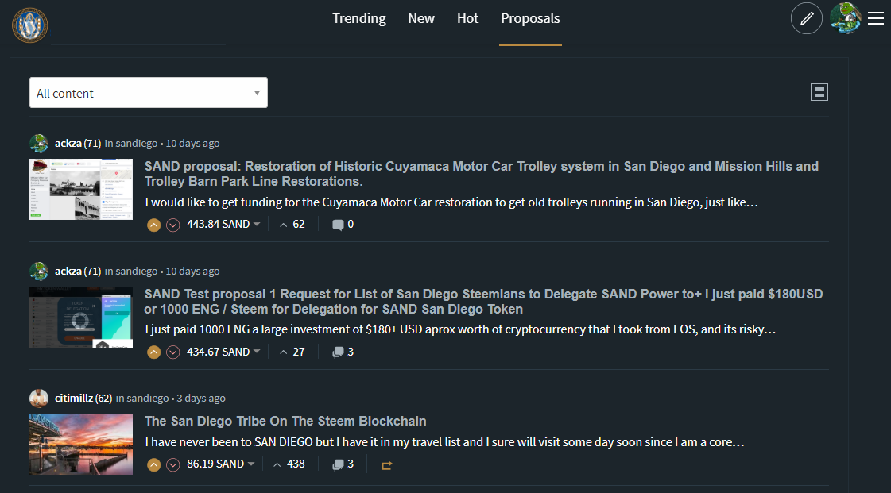Open the All content filter dropdown
The height and width of the screenshot is (493, 891).
click(149, 92)
